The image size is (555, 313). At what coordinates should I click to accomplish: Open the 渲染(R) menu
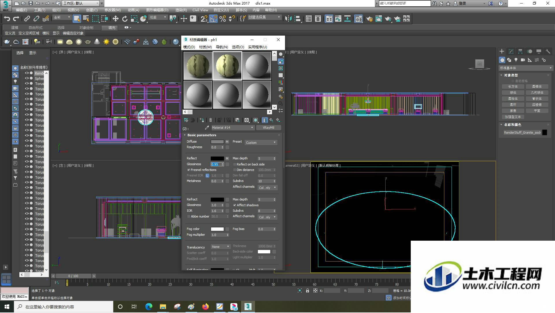181,10
